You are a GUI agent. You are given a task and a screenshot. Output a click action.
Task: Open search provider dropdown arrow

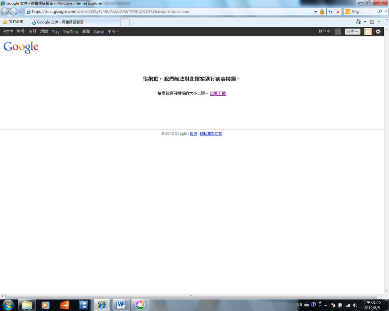point(386,11)
